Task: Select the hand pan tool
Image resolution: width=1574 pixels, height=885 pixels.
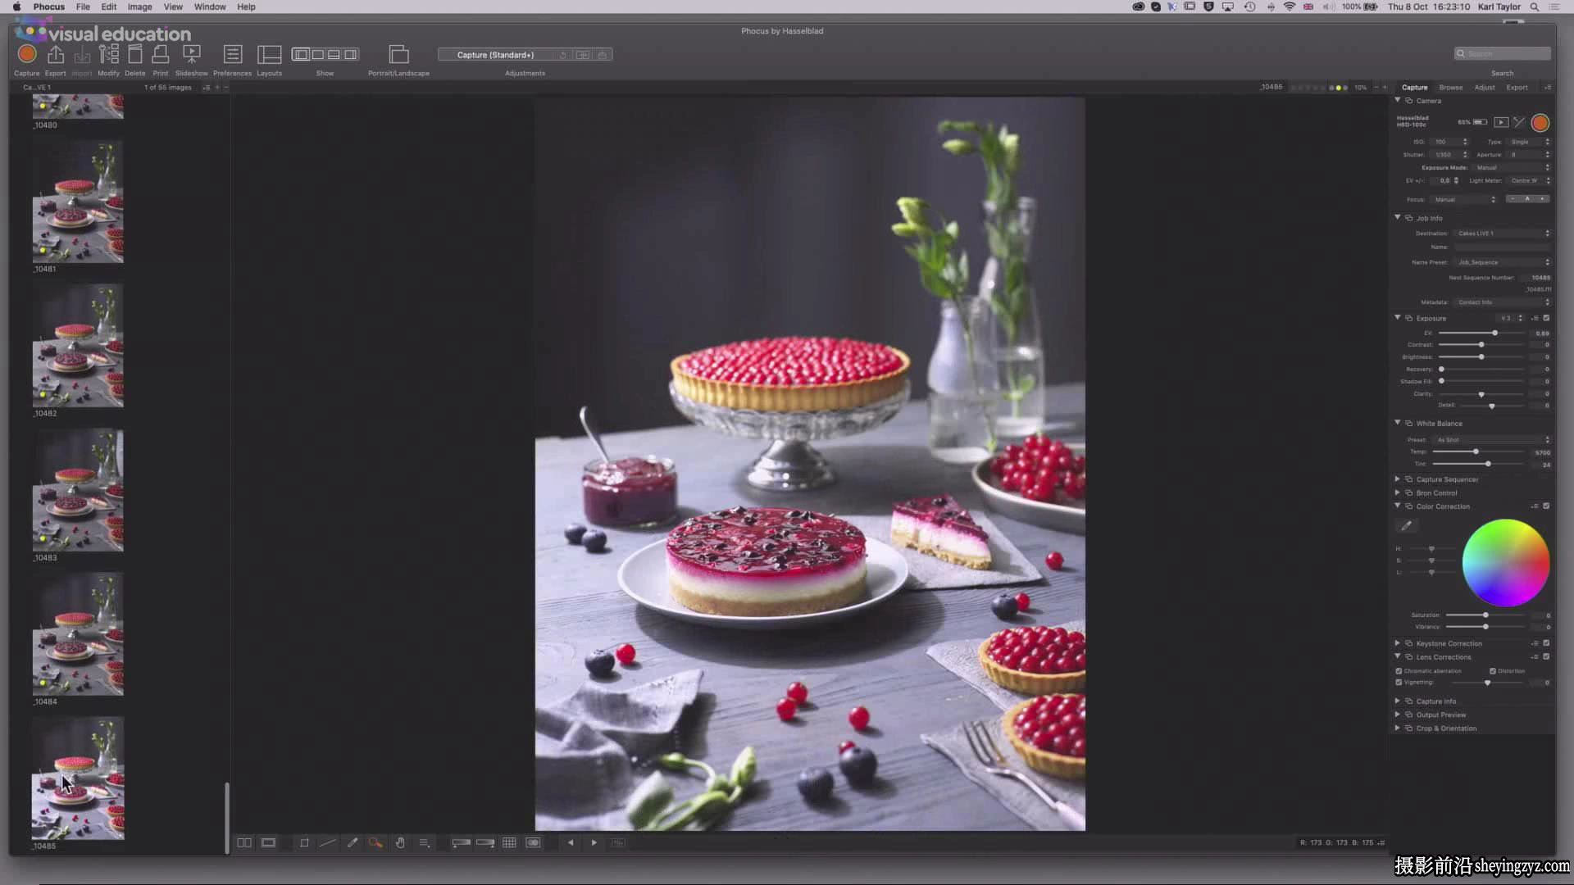Action: coord(400,842)
